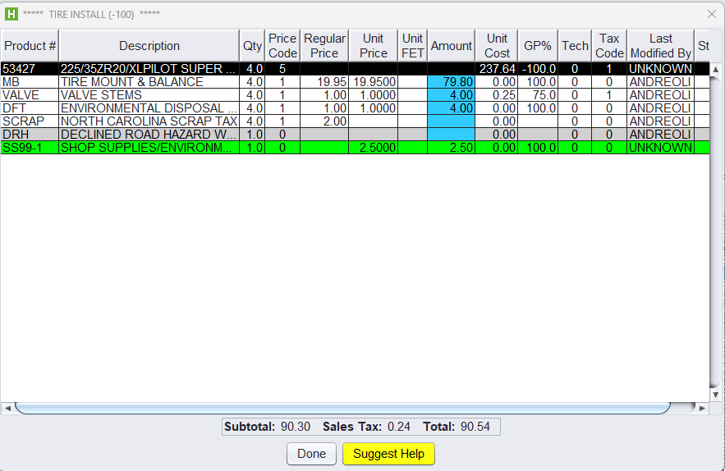Image resolution: width=725 pixels, height=471 pixels.
Task: Select the Tire Mount & Balance row
Action: [149, 82]
